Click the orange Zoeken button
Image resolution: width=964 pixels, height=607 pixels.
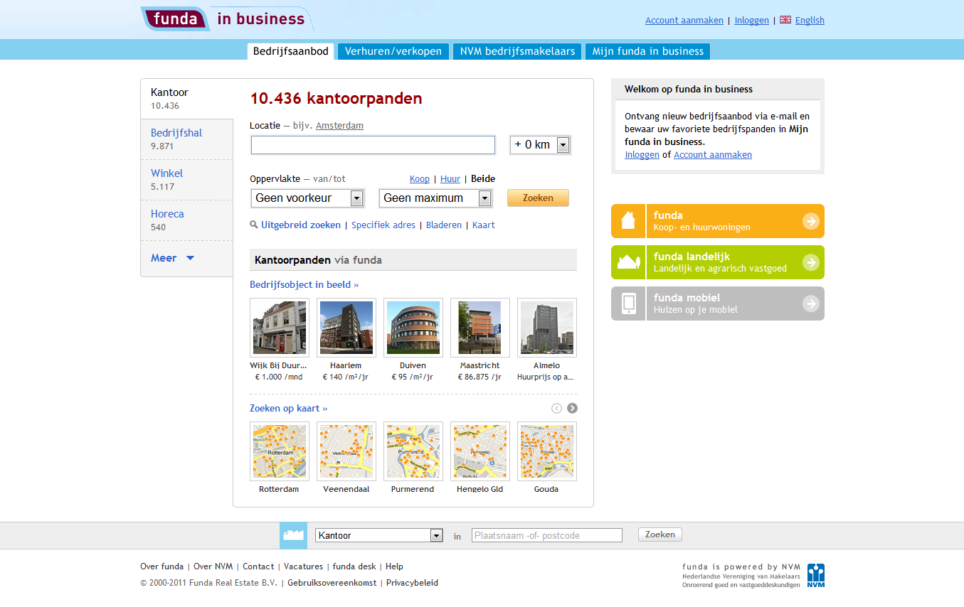[x=538, y=198]
